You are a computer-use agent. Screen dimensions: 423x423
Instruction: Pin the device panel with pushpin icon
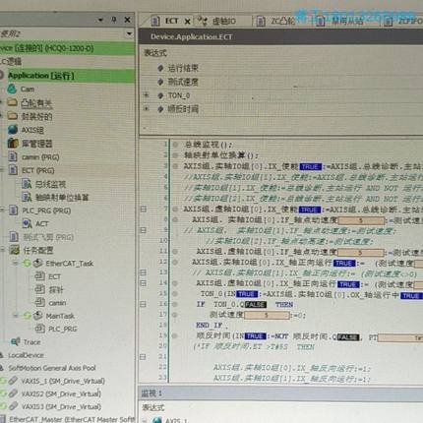click(x=114, y=20)
